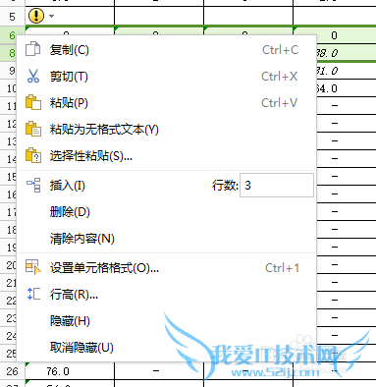Click the paste special clipboard icon
376x387 pixels.
coord(33,155)
